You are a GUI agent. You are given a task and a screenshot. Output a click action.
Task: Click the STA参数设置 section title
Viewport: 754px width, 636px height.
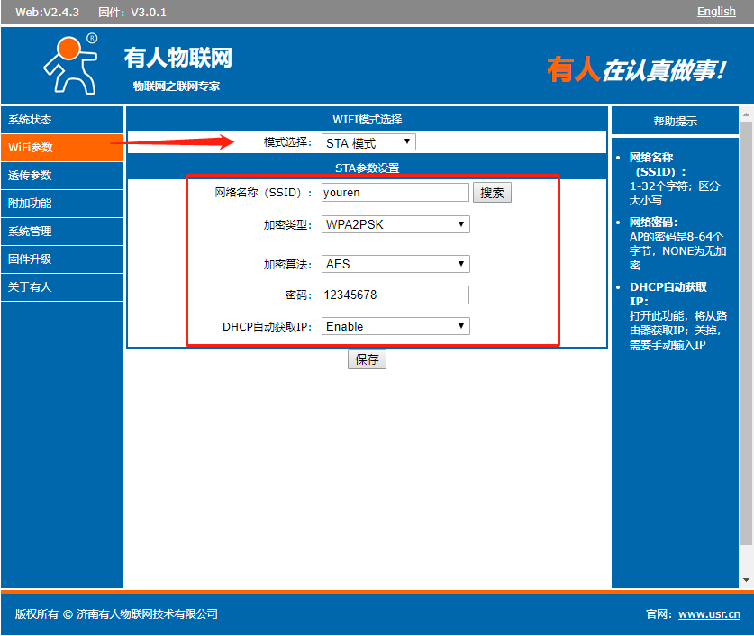pyautogui.click(x=367, y=168)
